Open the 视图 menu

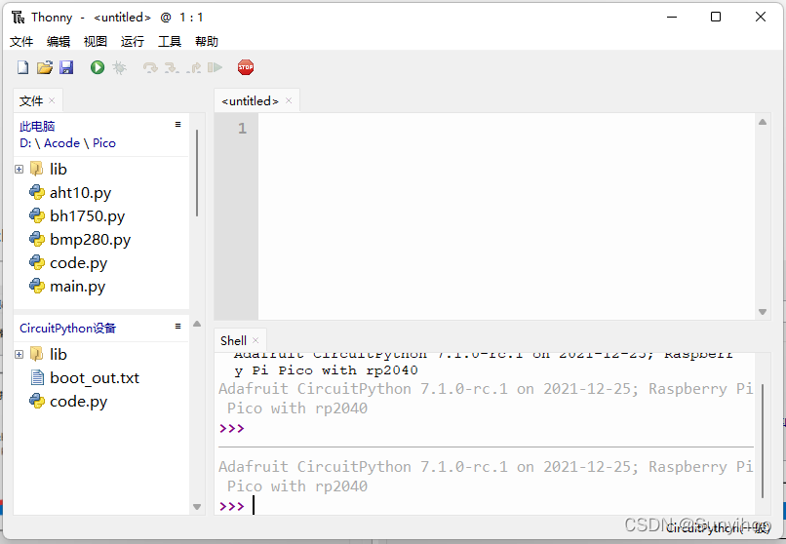tap(96, 42)
